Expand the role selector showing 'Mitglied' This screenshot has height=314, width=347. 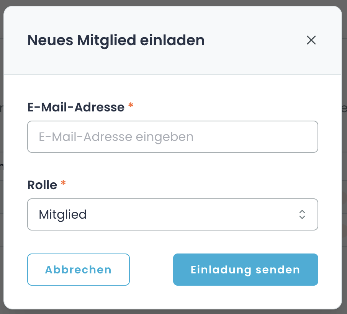172,214
